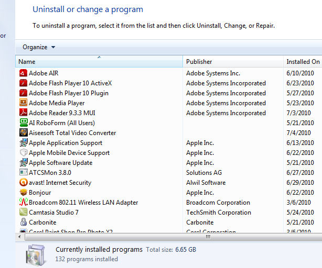The image size is (322, 268).
Task: Click the ATCSMon 3.8.0 icon
Action: click(x=24, y=172)
